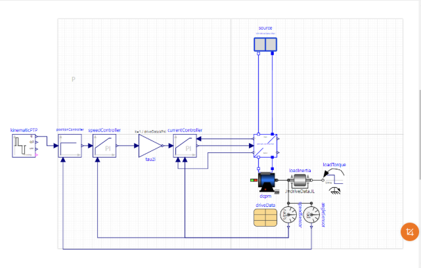Click the kinematicPTP label text
The image size is (421, 268).
[x=24, y=130]
